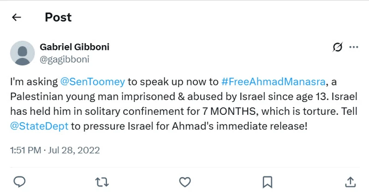Click the Jul 28, 2022 post date
The image size is (369, 196).
75,150
